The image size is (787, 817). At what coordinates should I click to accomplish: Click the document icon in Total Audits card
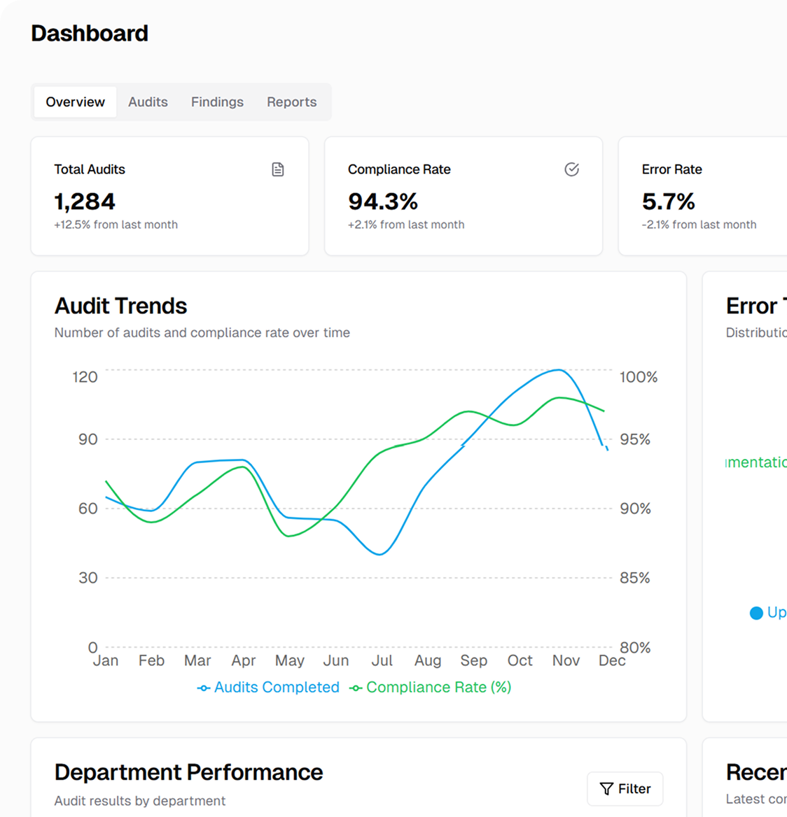(278, 169)
